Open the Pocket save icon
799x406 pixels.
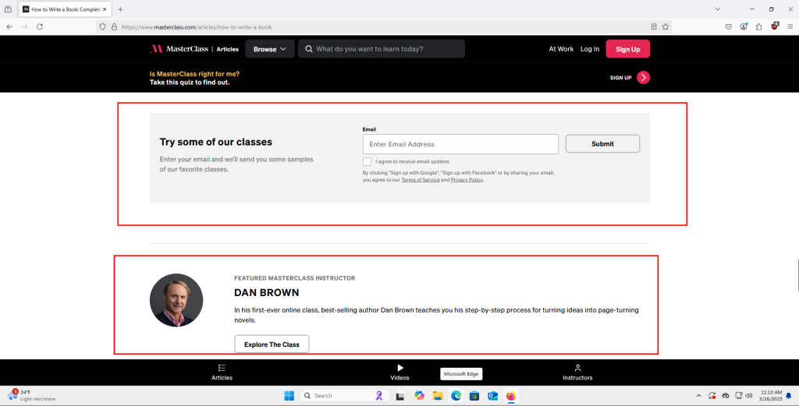point(729,27)
